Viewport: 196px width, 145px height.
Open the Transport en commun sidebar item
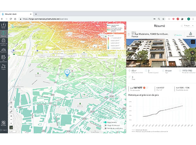[3, 42]
